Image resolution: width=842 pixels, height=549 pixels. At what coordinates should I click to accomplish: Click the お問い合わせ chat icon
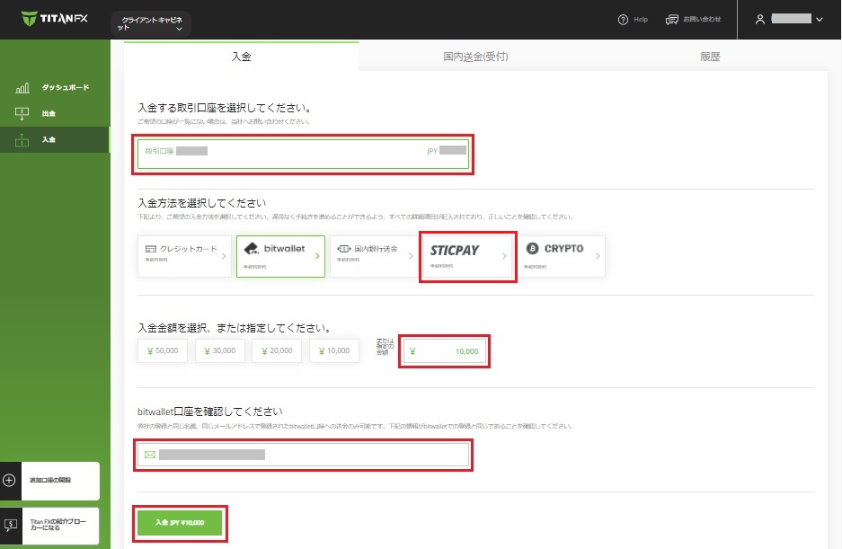coord(672,20)
